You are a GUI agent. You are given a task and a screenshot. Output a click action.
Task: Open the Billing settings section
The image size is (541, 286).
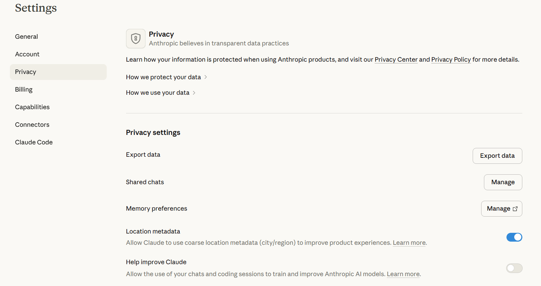click(24, 89)
